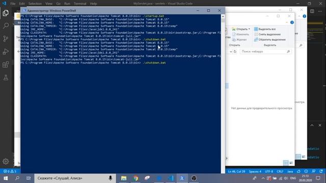Click 'Ln 46, Col 39' in status bar
Image resolution: width=326 pixels, height=183 pixels.
click(236, 171)
